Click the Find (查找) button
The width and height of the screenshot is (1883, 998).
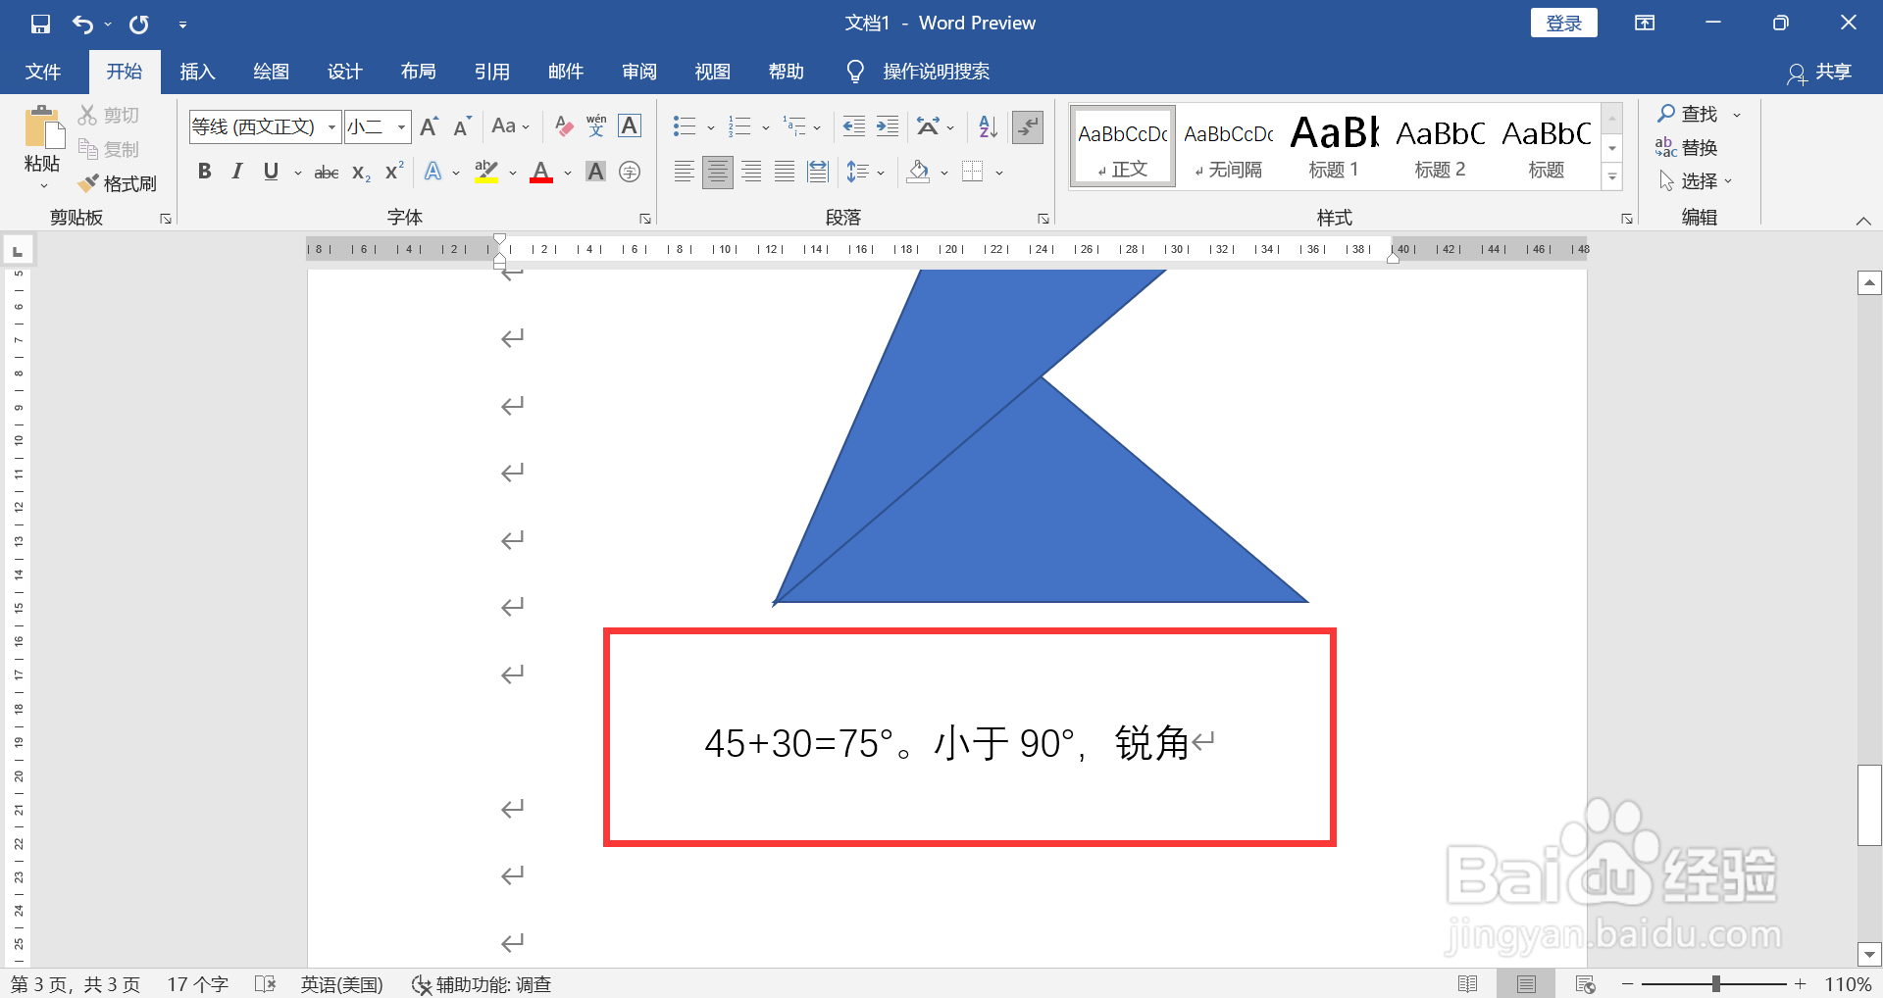(1688, 114)
